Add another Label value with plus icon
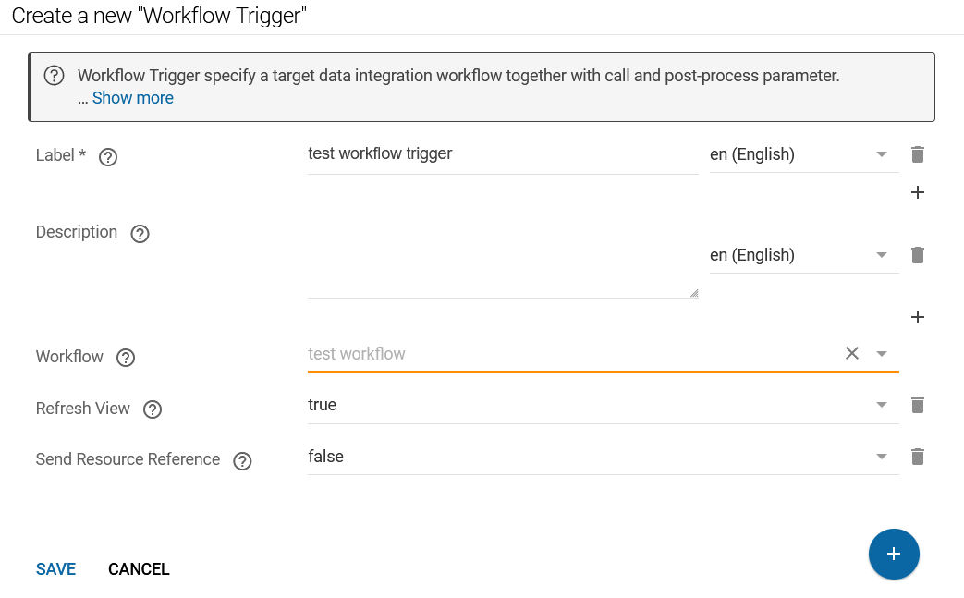 (917, 192)
